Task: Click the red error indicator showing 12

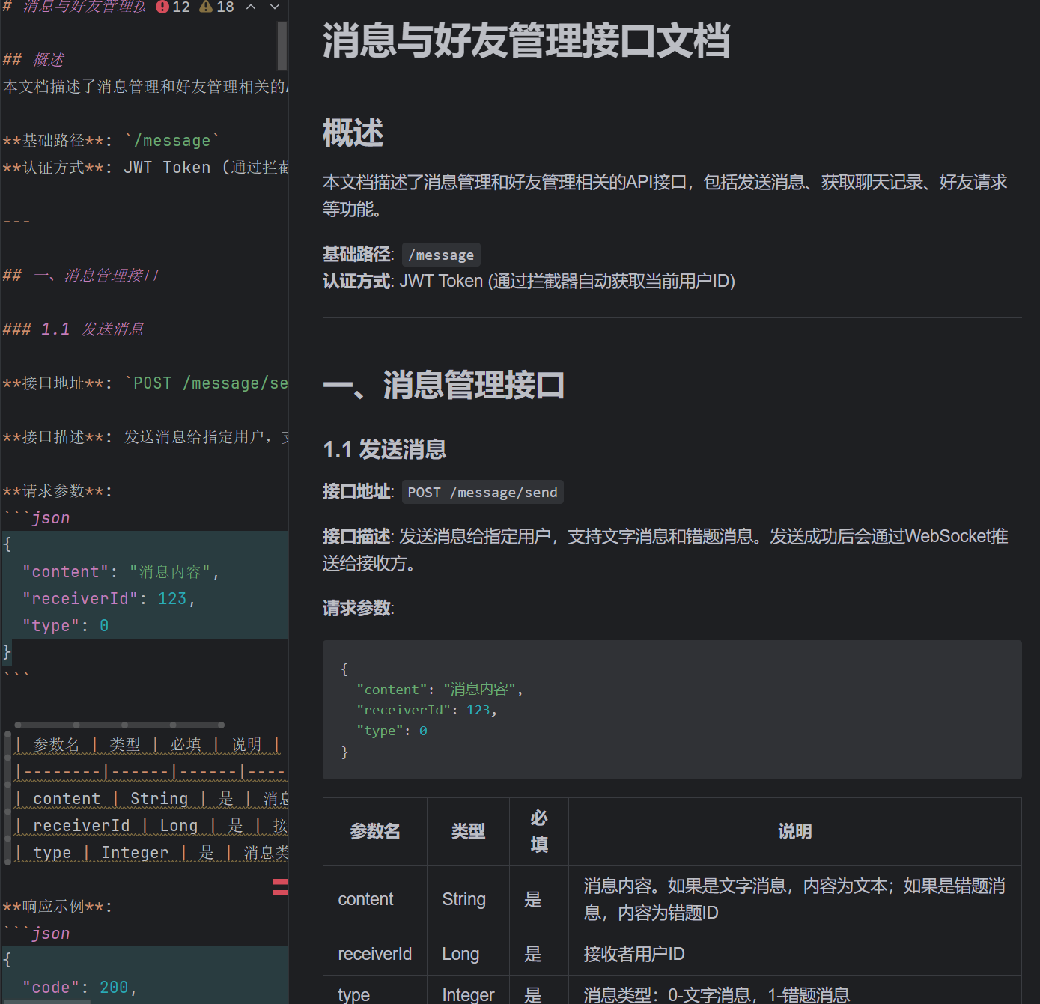Action: coord(173,7)
